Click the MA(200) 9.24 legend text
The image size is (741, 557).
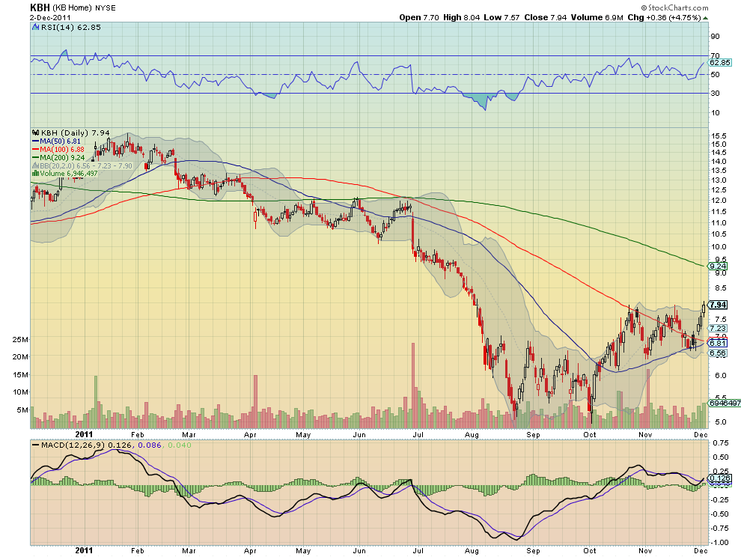click(62, 157)
